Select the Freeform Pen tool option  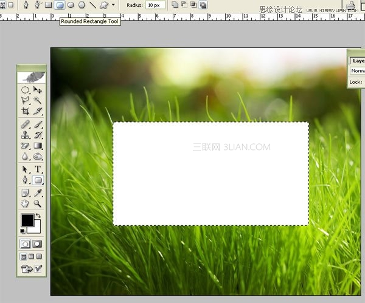37,5
